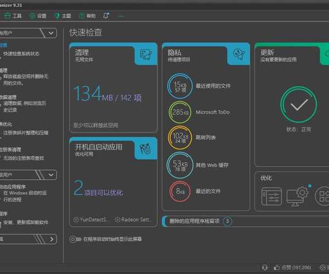Click the green checkmark update status circle
The height and width of the screenshot is (274, 329).
299,104
